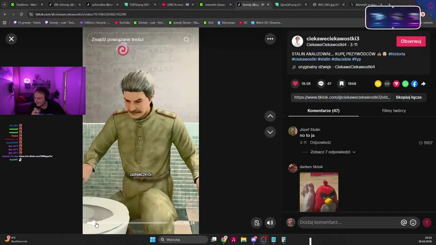Post comment with the red arrow button
This screenshot has width=436, height=245.
point(426,223)
